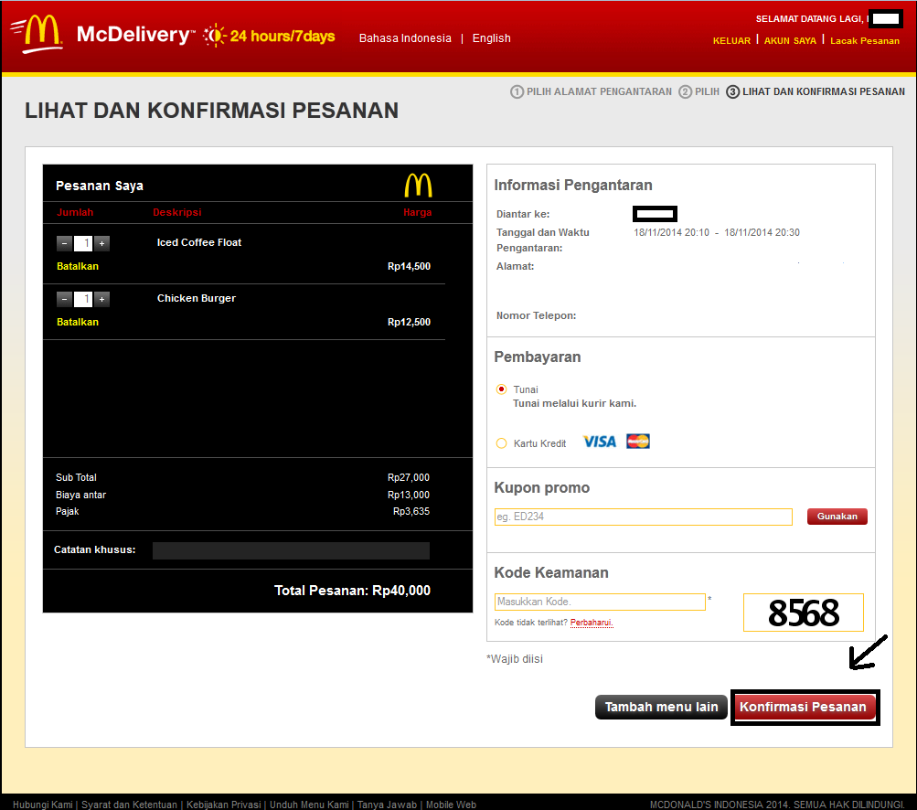Select the Tunai payment radio button
Viewport: 917px width, 810px height.
[x=501, y=389]
